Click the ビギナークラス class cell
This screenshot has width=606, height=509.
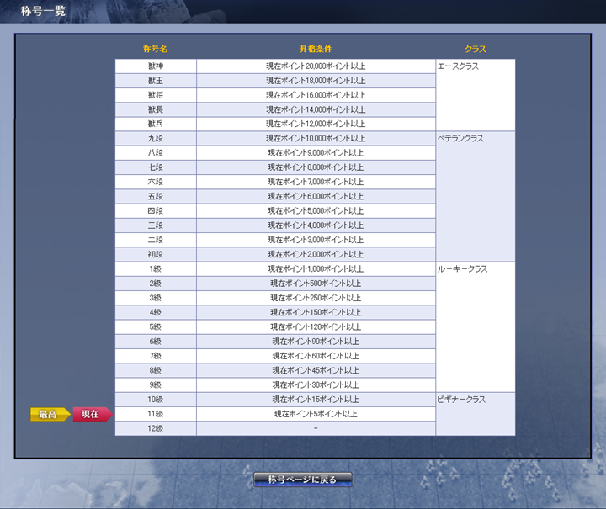coord(476,414)
